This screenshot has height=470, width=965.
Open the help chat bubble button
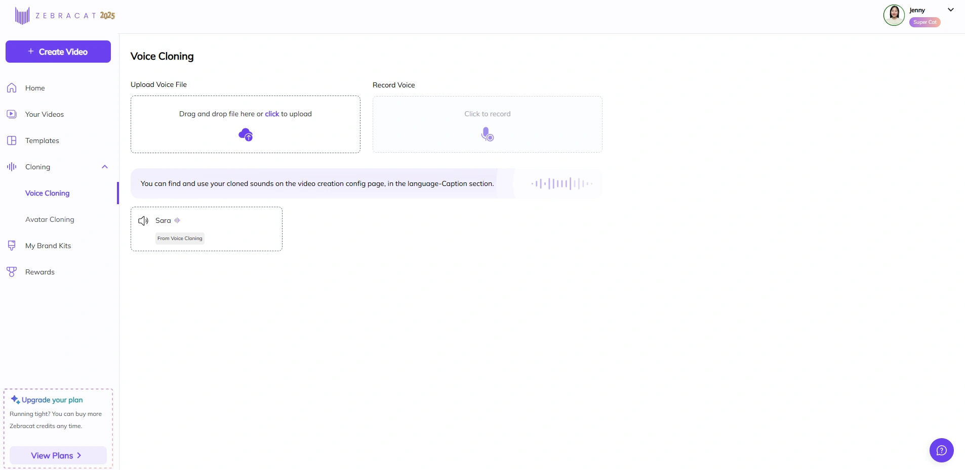coord(941,450)
